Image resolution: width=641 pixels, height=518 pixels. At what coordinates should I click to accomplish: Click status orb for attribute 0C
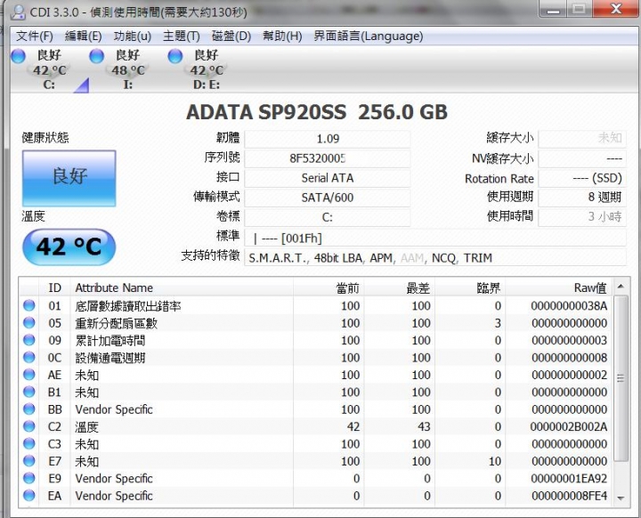[29, 357]
